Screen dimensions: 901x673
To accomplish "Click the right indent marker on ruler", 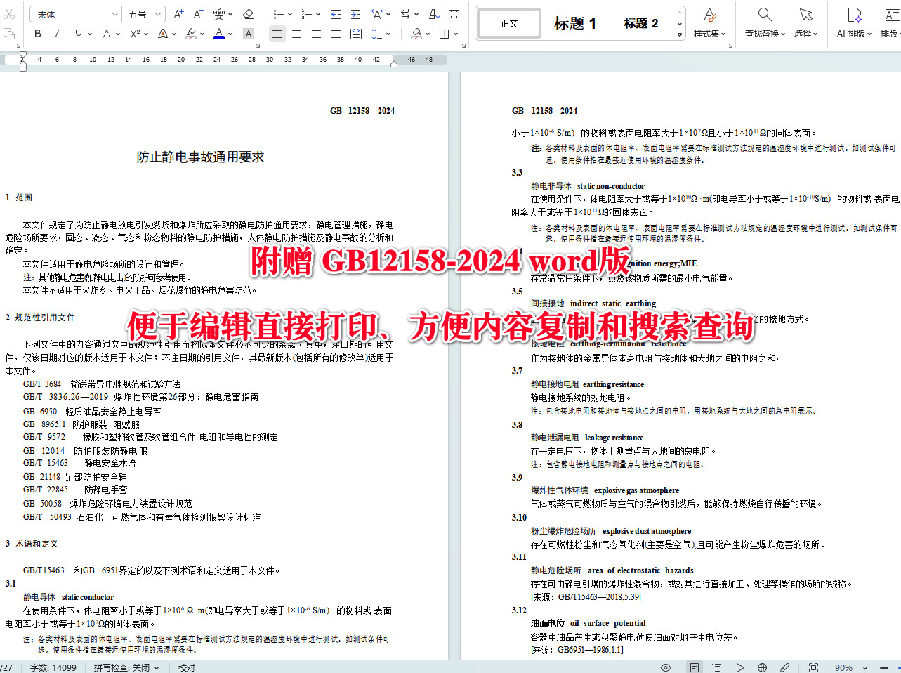I will (x=394, y=64).
